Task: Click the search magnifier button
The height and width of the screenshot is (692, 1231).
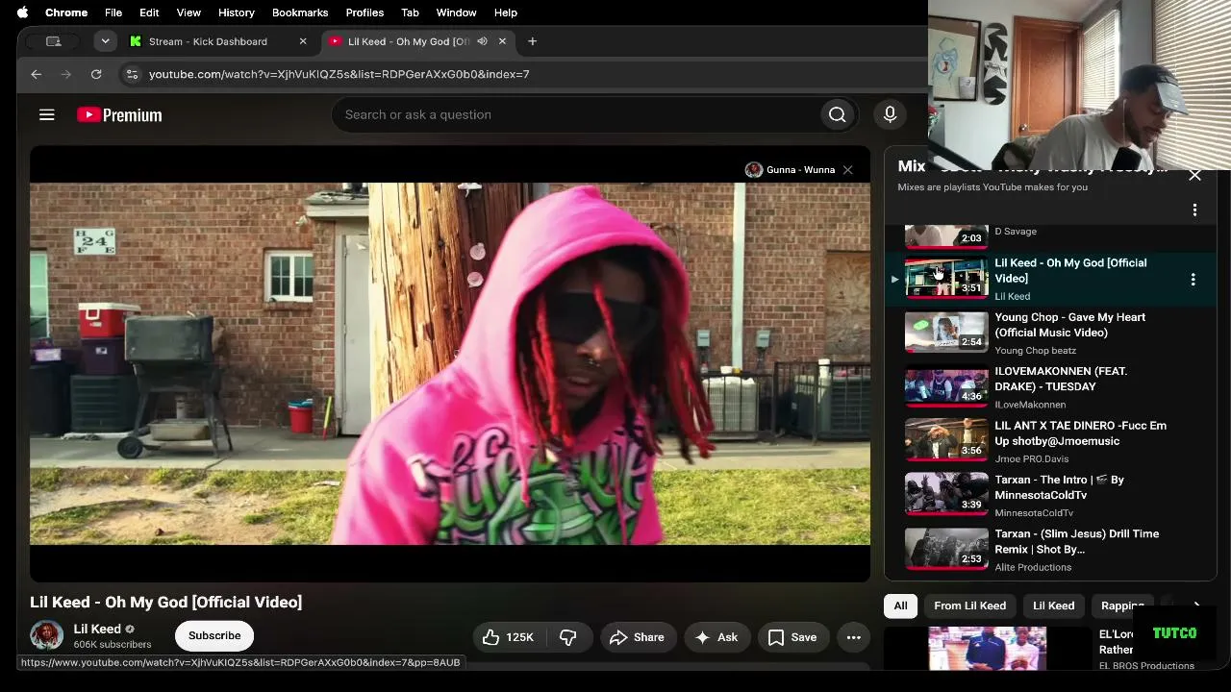Action: coord(838,114)
